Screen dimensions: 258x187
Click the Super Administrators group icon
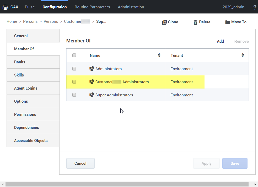92,95
